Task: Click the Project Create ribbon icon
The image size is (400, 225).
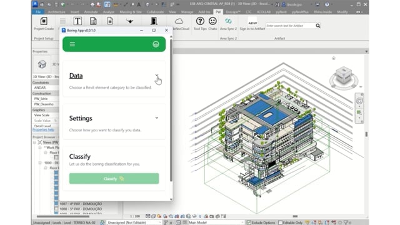Action: [44, 21]
